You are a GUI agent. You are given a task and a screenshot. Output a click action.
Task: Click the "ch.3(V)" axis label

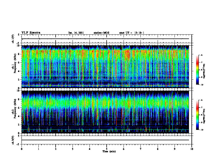pos(13,140)
